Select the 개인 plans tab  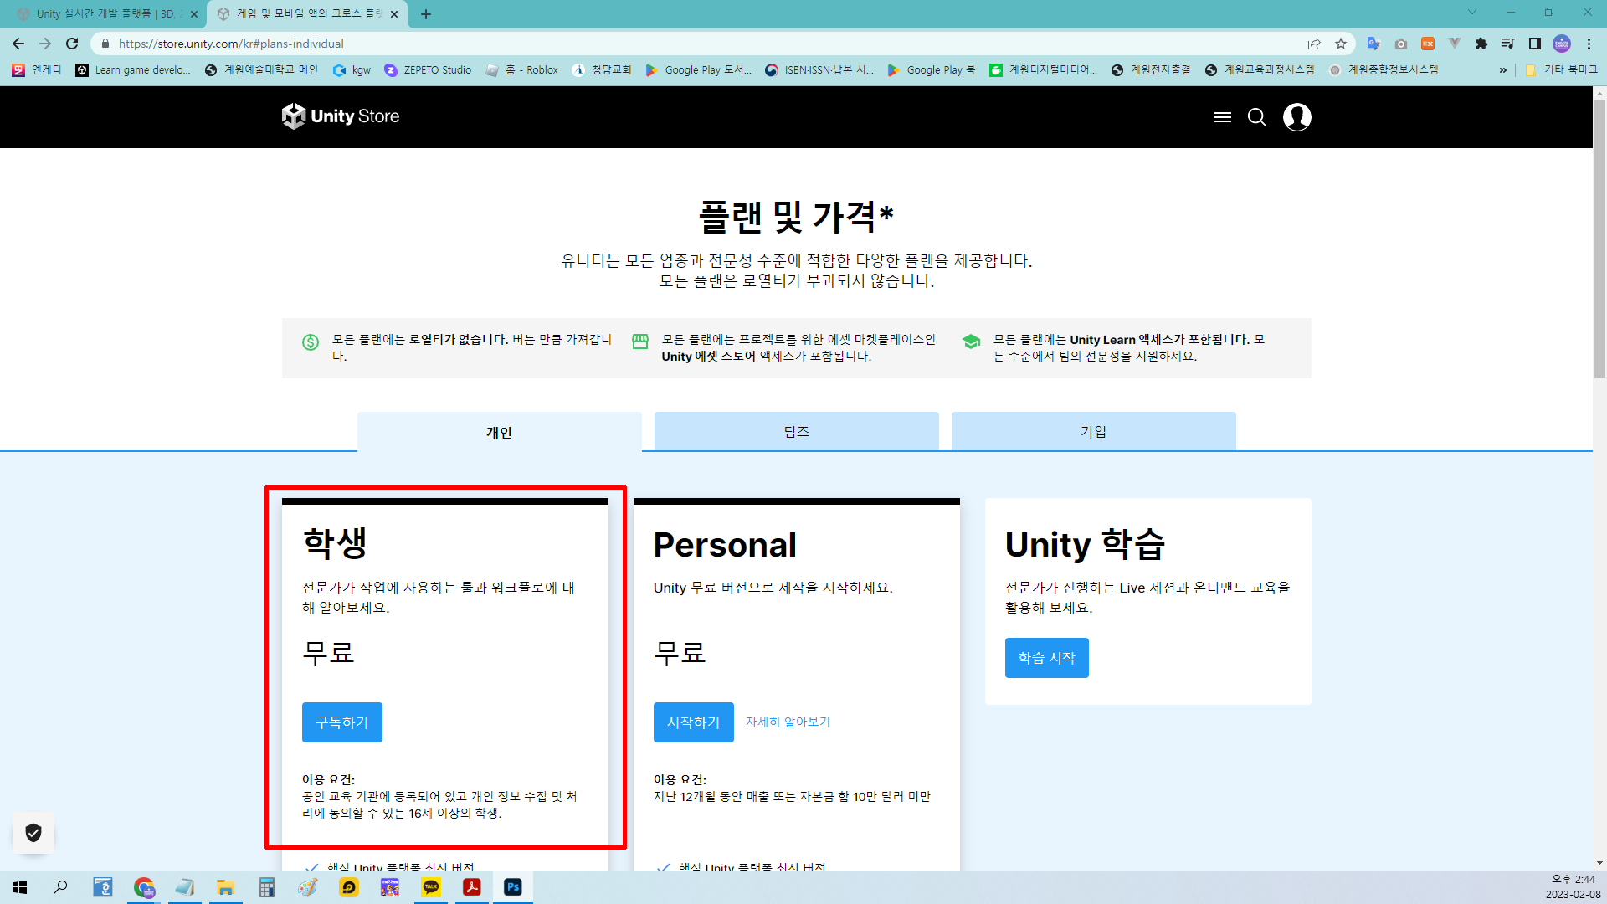point(500,432)
